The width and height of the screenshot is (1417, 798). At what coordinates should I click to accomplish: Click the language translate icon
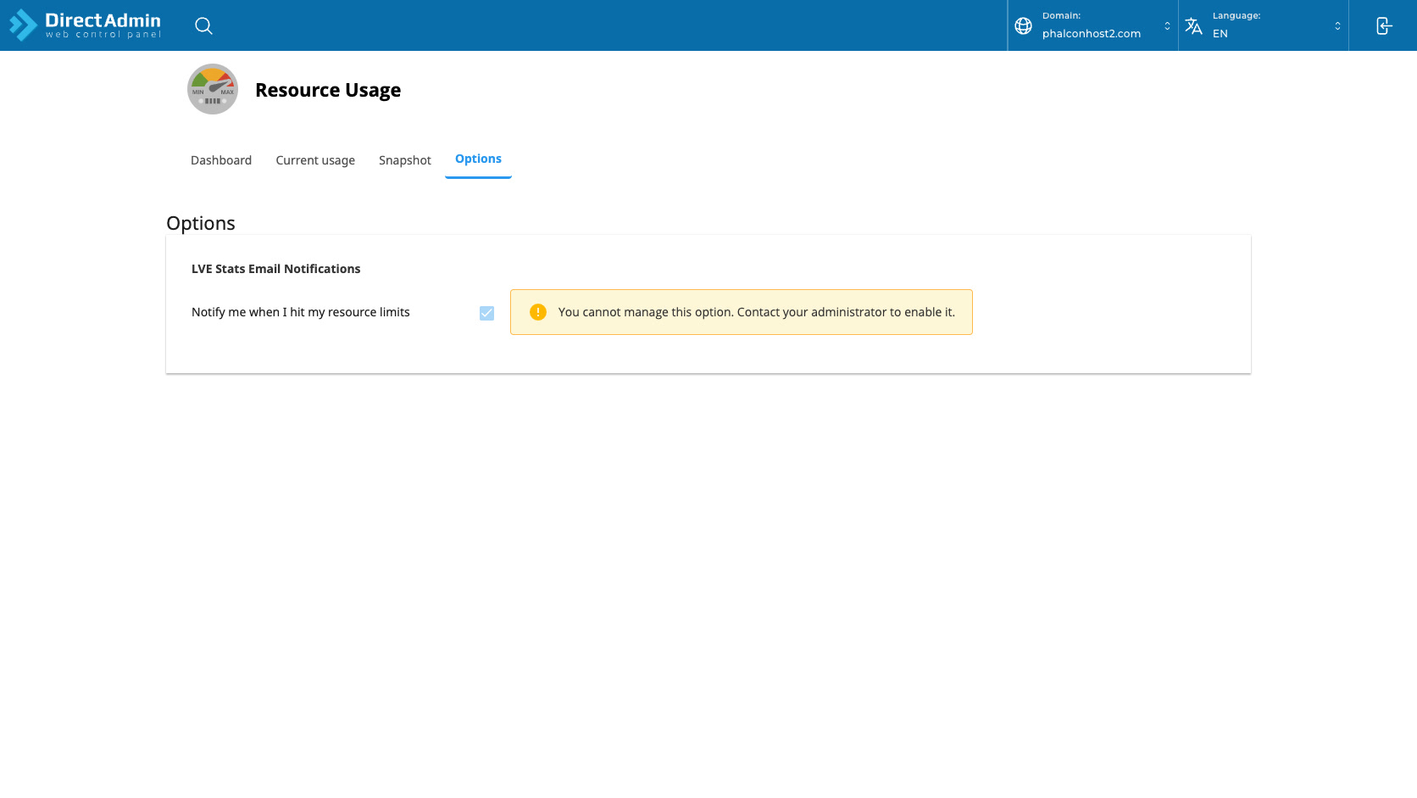1193,25
